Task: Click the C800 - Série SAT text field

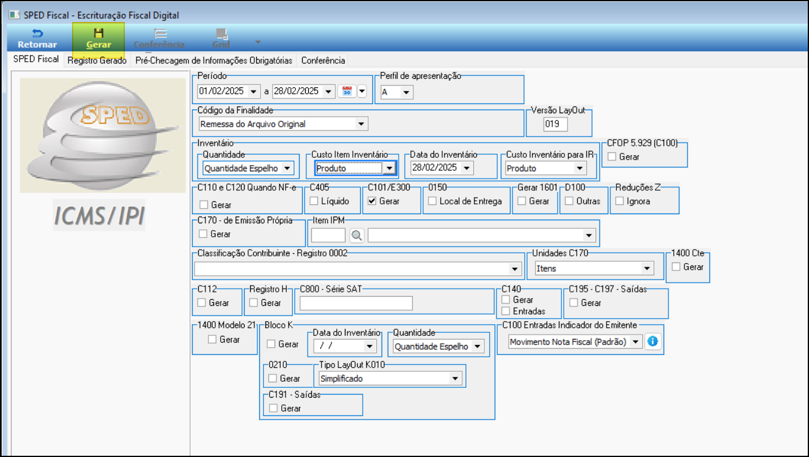Action: pos(356,303)
